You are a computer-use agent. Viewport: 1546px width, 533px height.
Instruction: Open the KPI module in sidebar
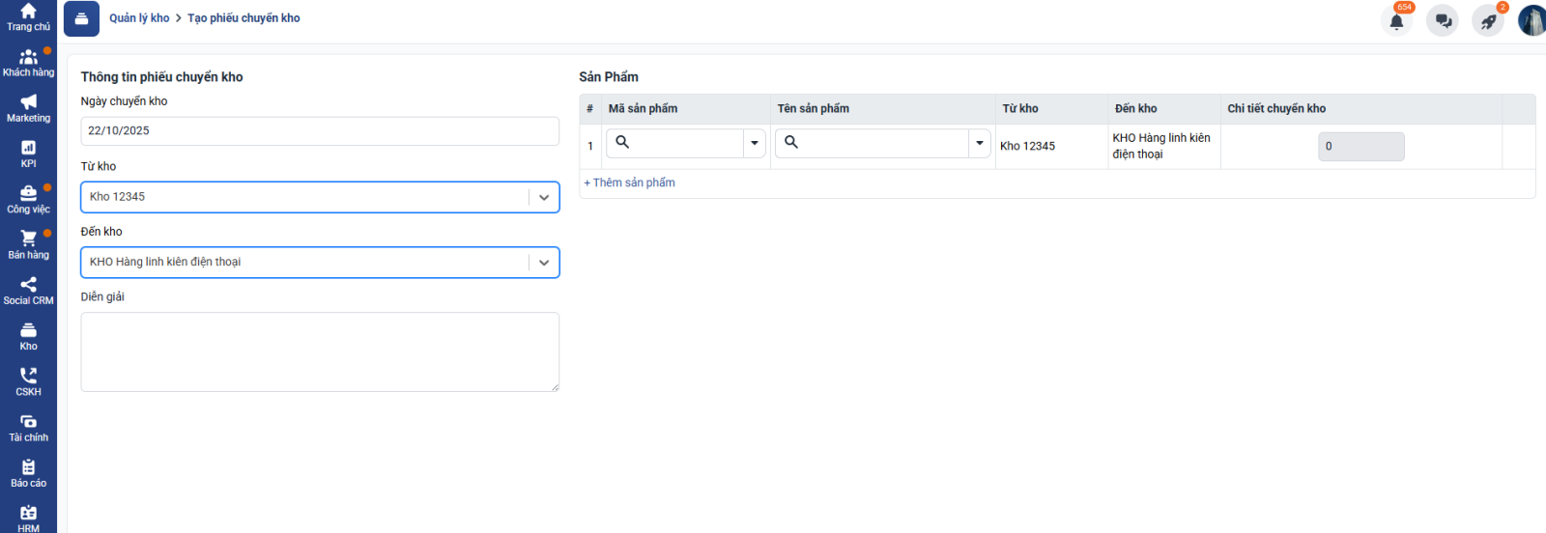coord(28,154)
